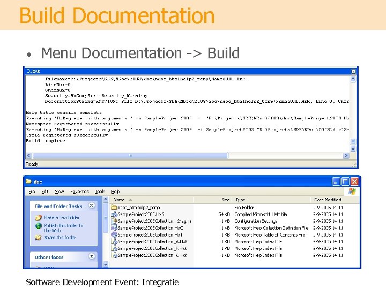This screenshot has height=289, width=386.
Task: Open the Help menu in doc window
Action: (x=115, y=192)
